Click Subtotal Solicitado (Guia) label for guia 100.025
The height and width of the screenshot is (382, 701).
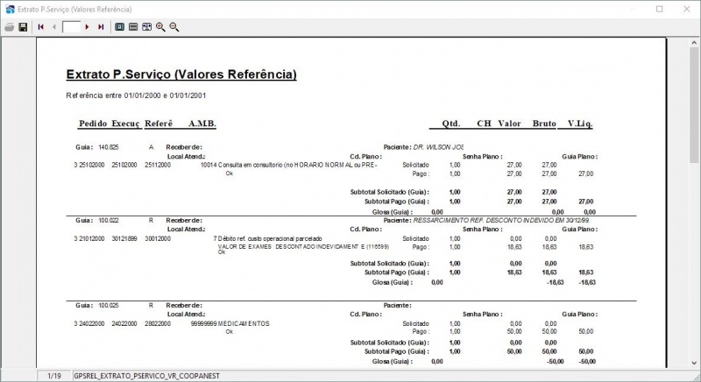pos(389,343)
